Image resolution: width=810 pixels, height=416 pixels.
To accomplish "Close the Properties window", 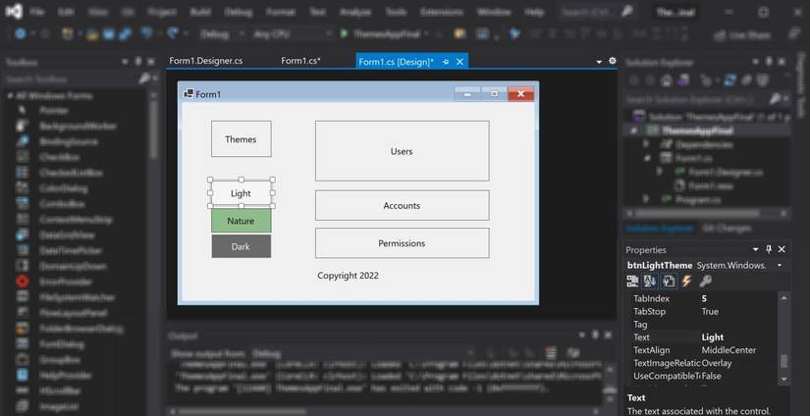I will pyautogui.click(x=782, y=249).
